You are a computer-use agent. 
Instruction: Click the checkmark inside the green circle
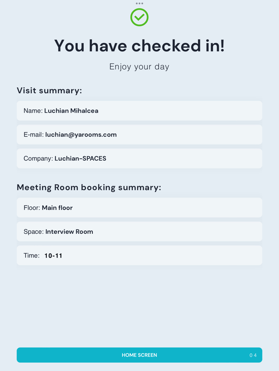[x=139, y=17]
